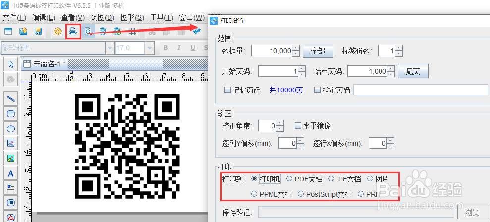
Task: Click the 共10000页 page count text
Action: click(x=286, y=90)
